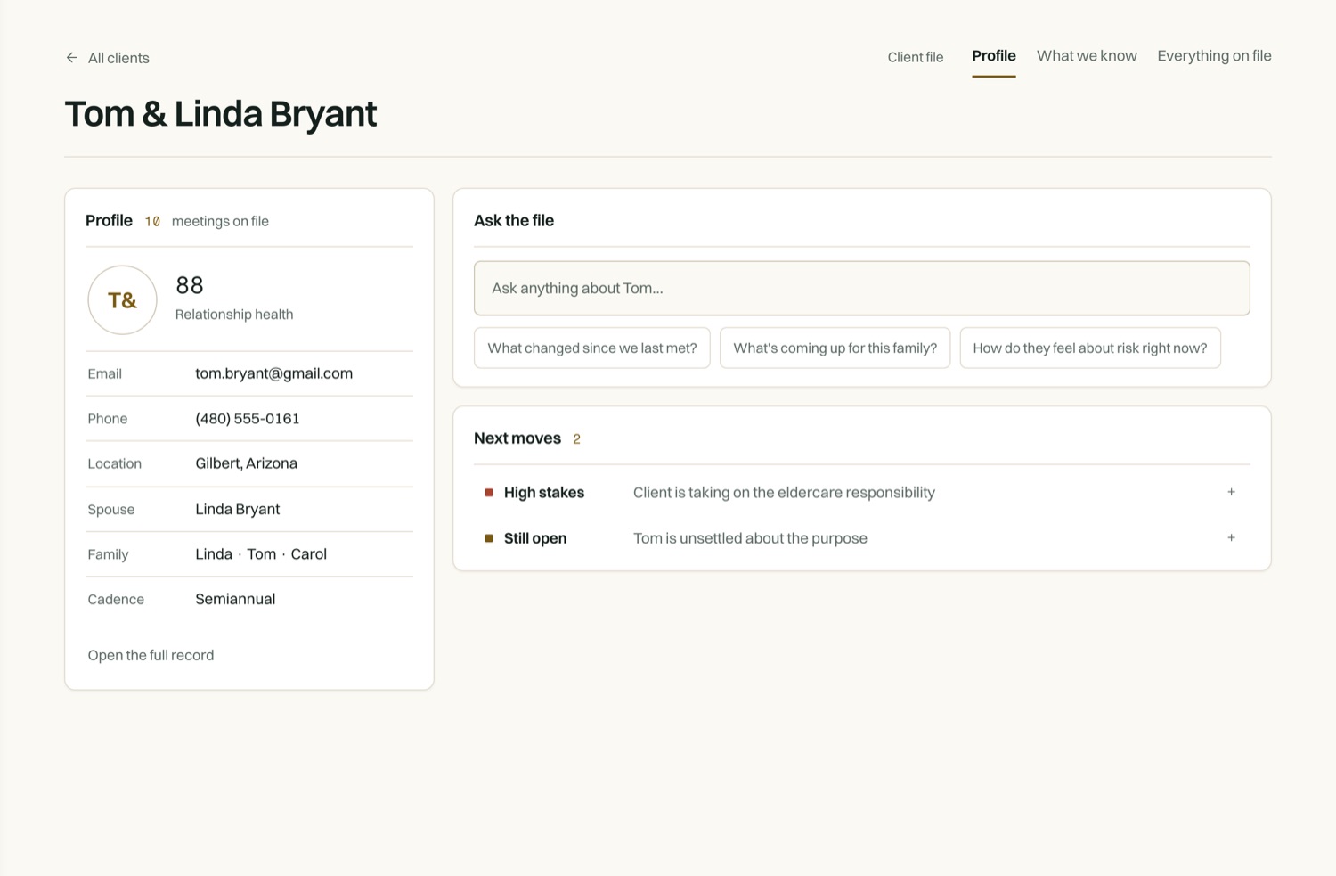This screenshot has width=1336, height=876.
Task: Click the Ask anything about Tom field
Action: pos(861,288)
